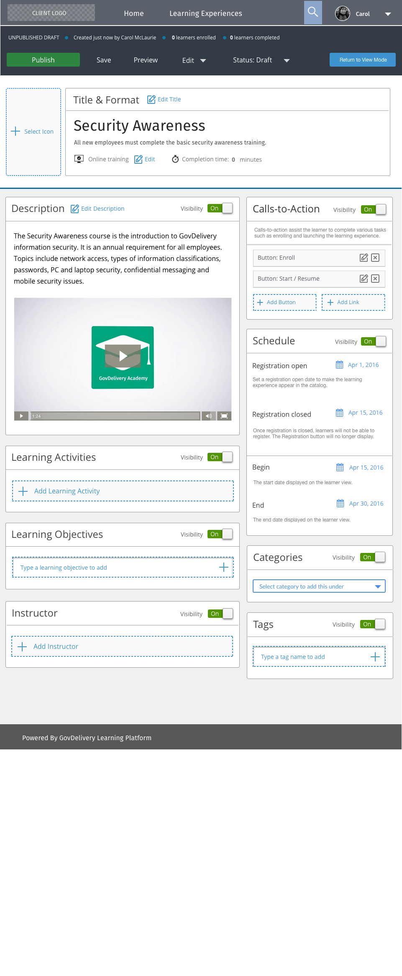The height and width of the screenshot is (976, 402).
Task: Delete the Start / Resume button entry
Action: coord(375,279)
